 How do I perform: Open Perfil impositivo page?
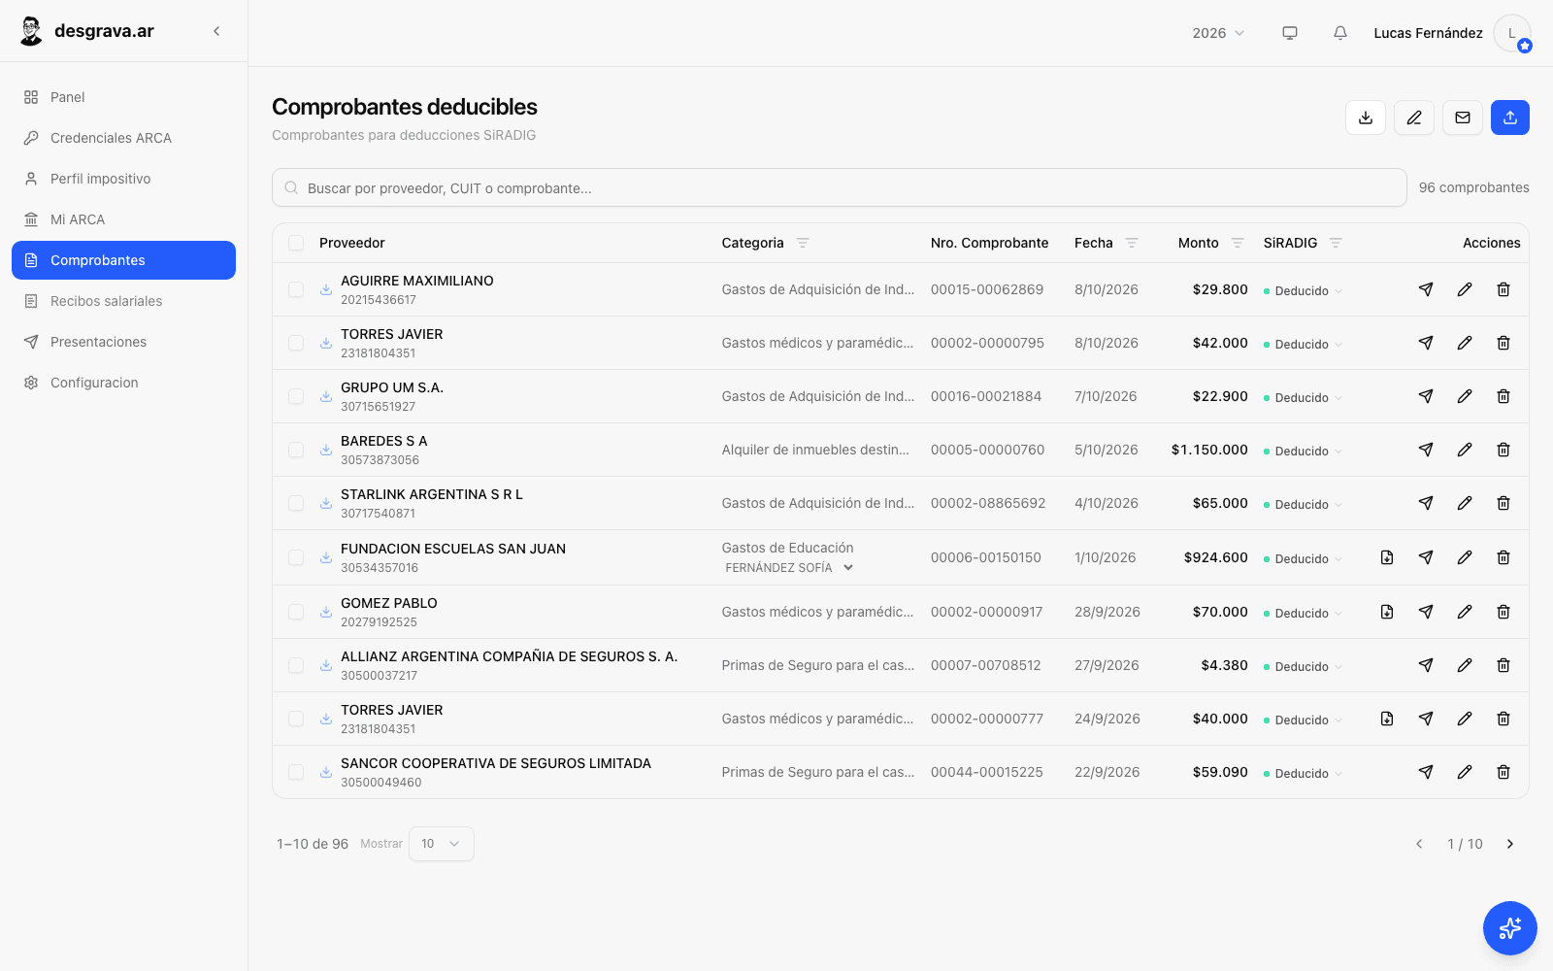123,179
